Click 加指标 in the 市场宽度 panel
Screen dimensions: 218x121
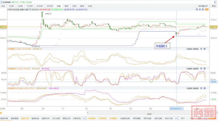tap(189, 69)
